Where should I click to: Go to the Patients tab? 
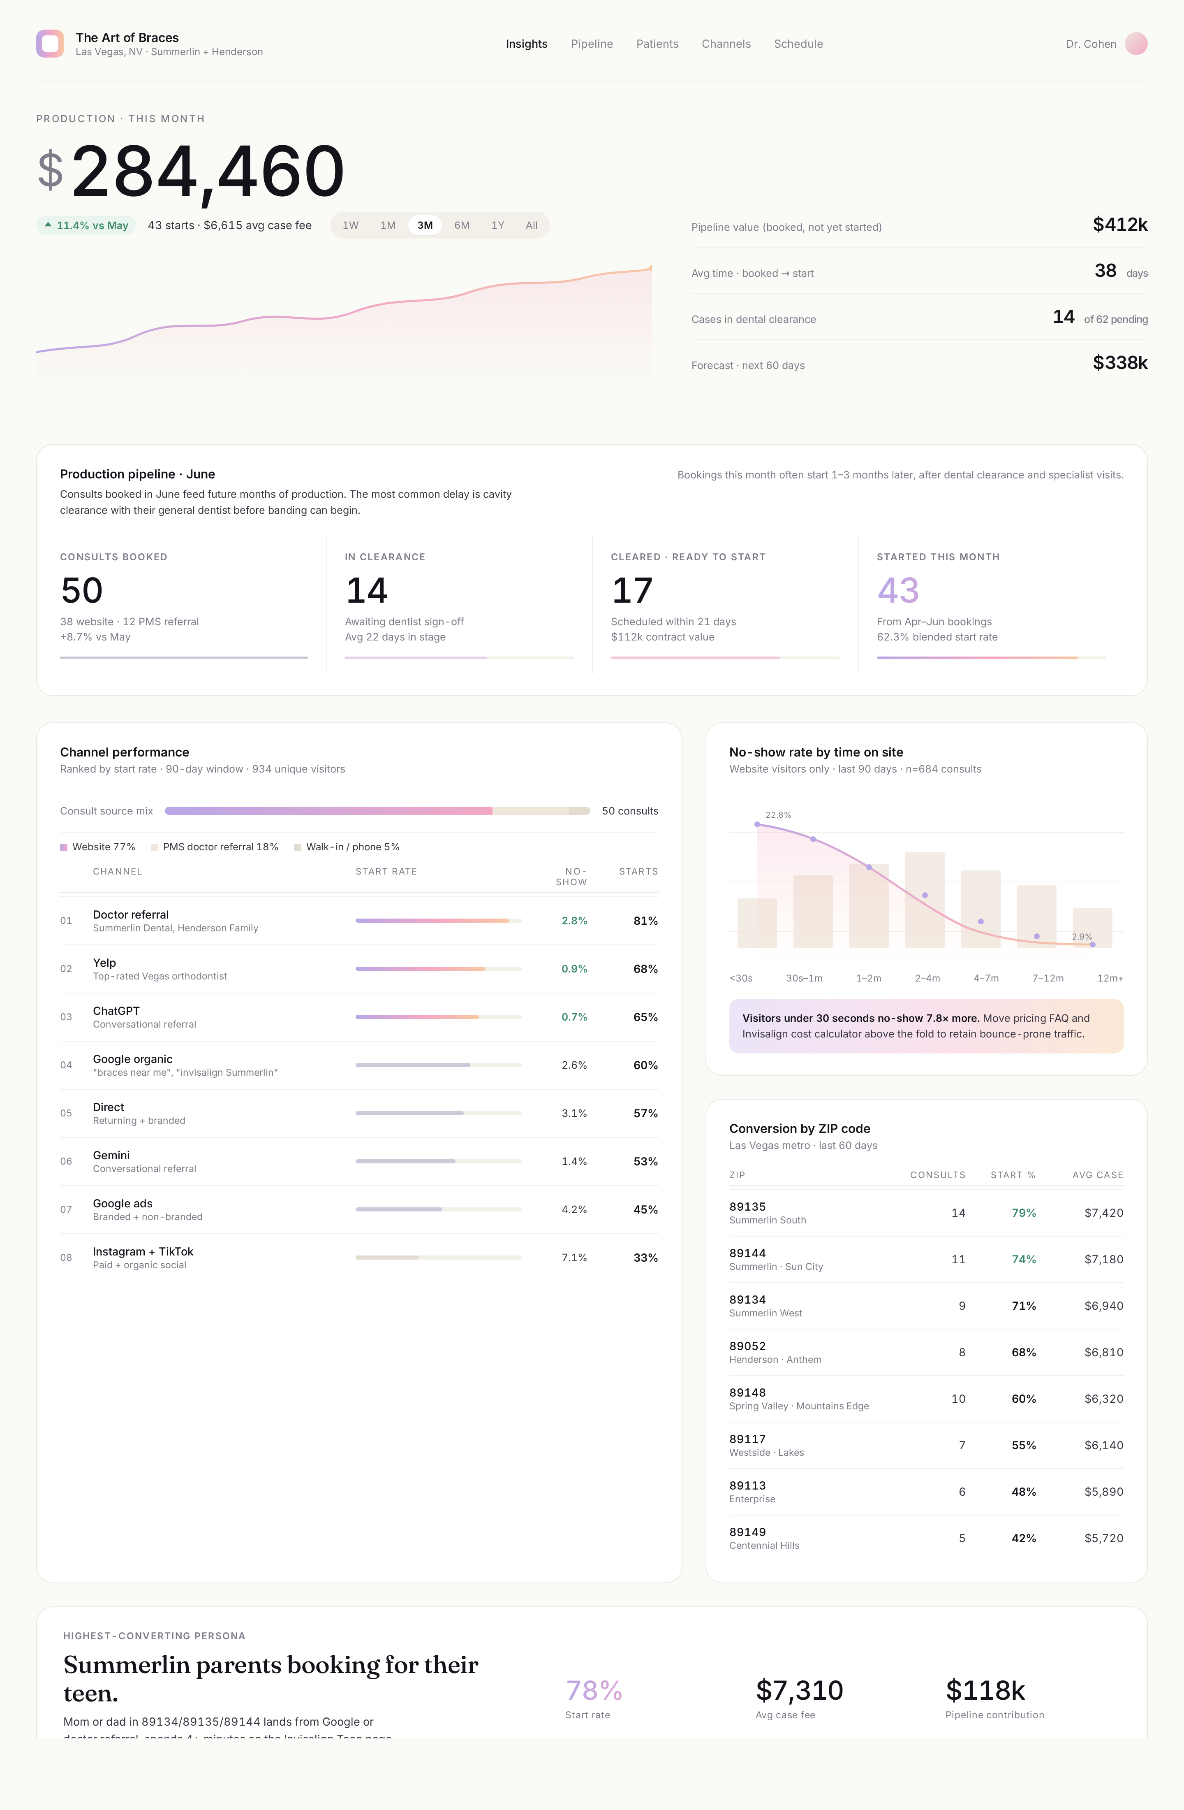[x=657, y=44]
